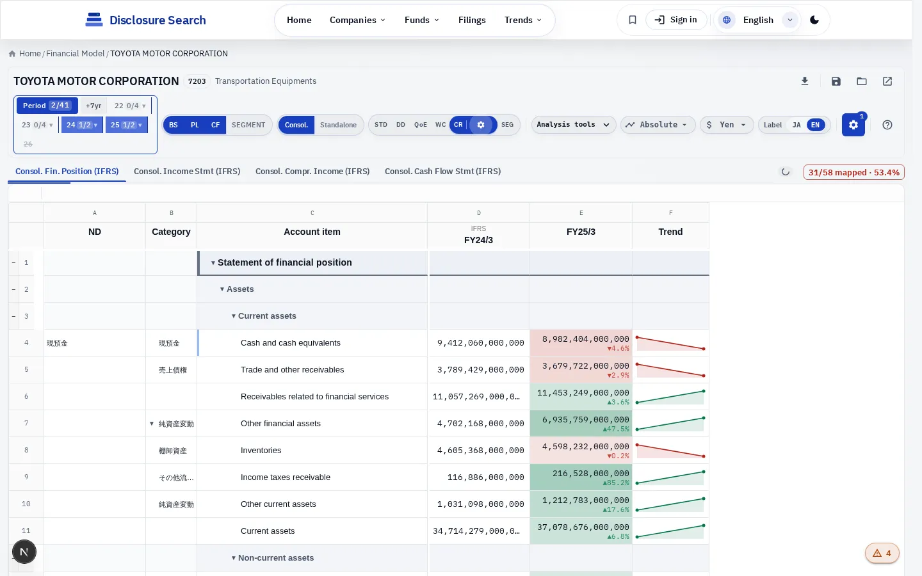This screenshot has width=922, height=576.
Task: Select the QoE view mode
Action: [x=421, y=125]
